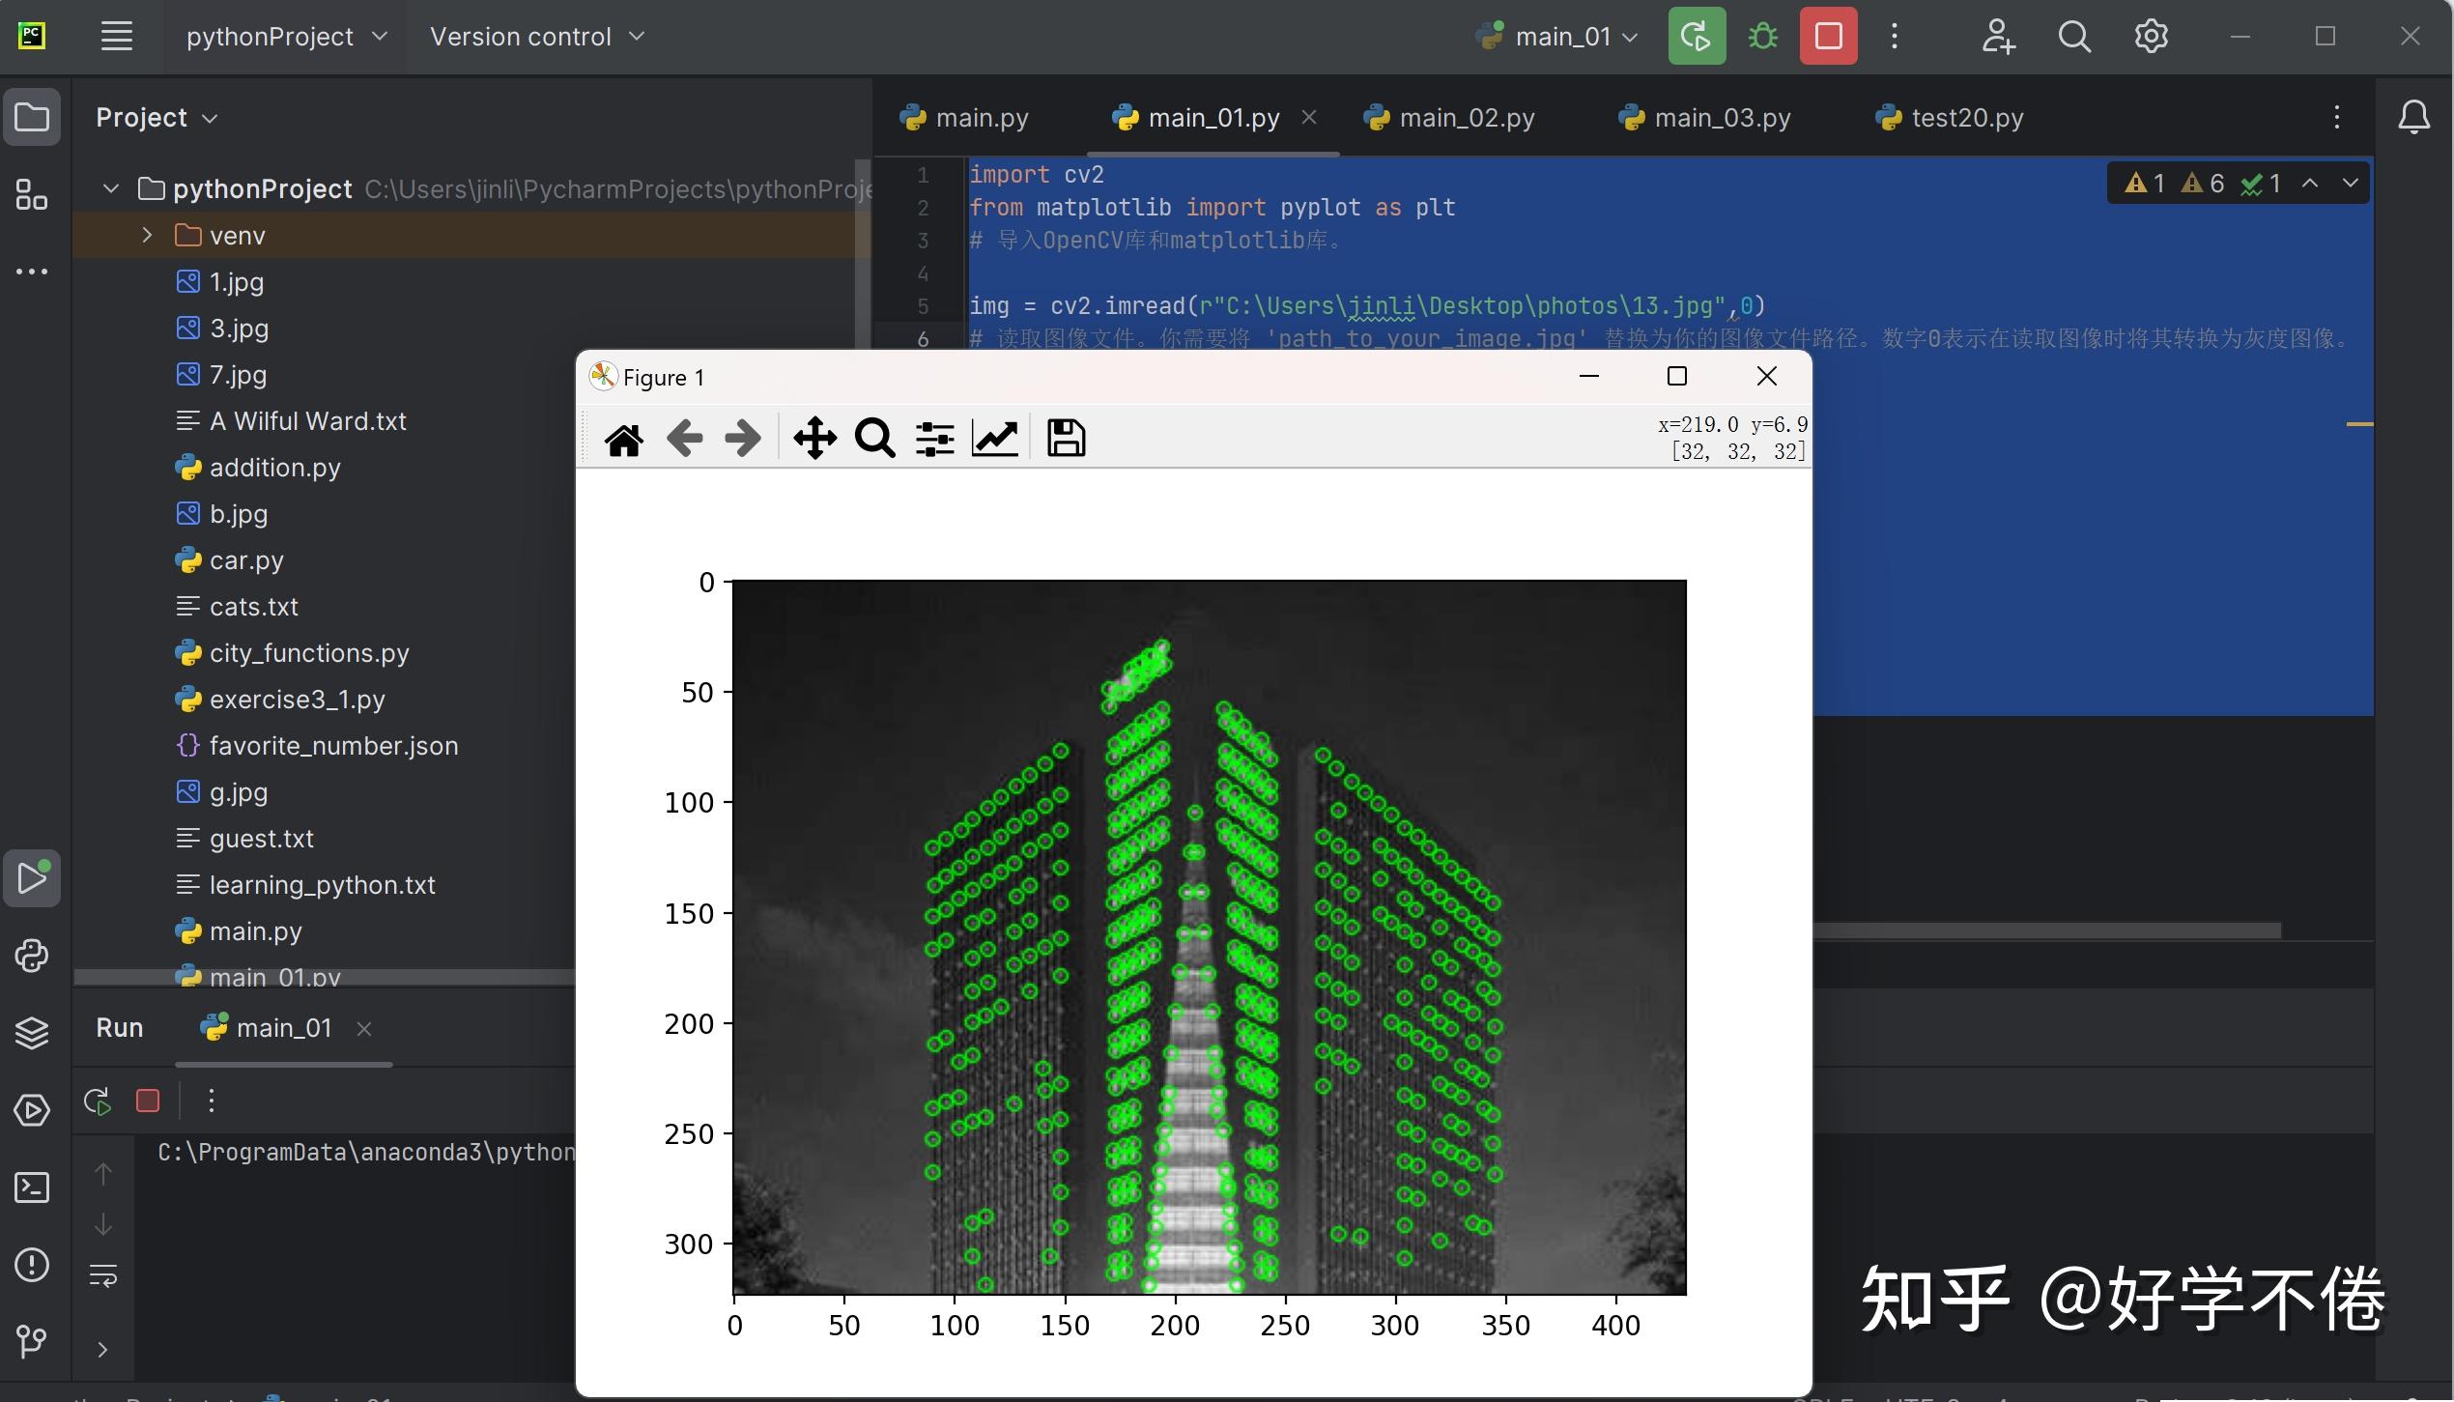The height and width of the screenshot is (1402, 2454).
Task: Click the Save figure floppy icon
Action: (x=1066, y=439)
